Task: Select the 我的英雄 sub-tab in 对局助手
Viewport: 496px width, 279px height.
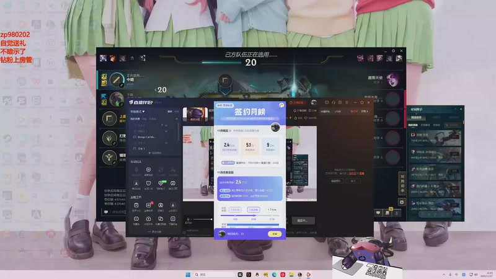Action: pos(413,125)
